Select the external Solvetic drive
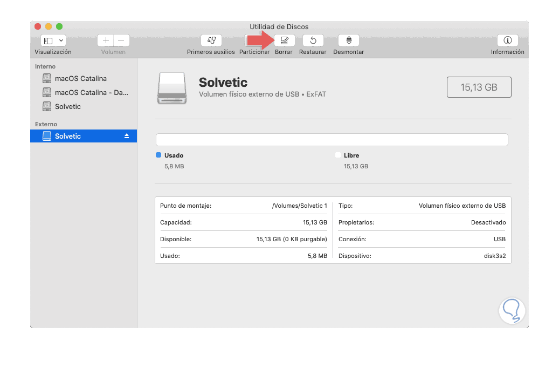 click(x=84, y=136)
